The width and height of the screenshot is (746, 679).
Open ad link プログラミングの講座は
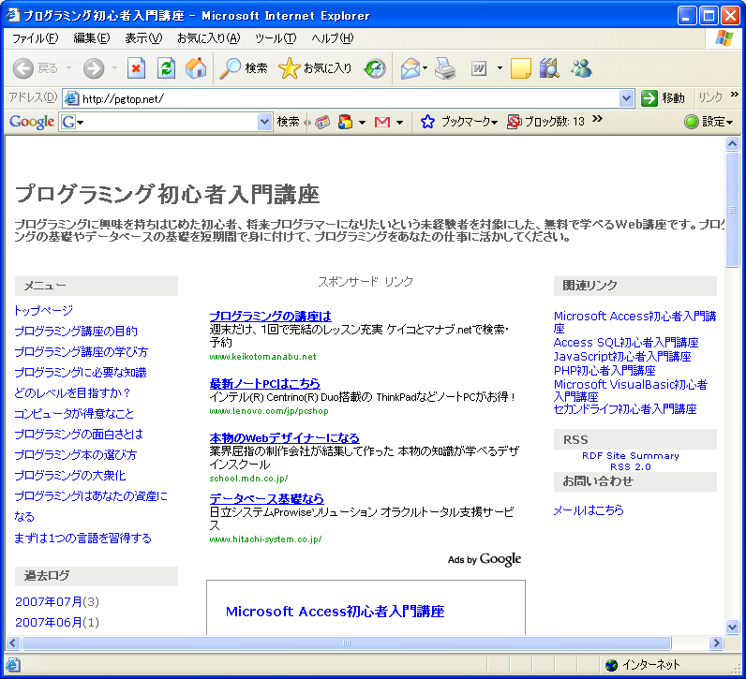coord(270,316)
